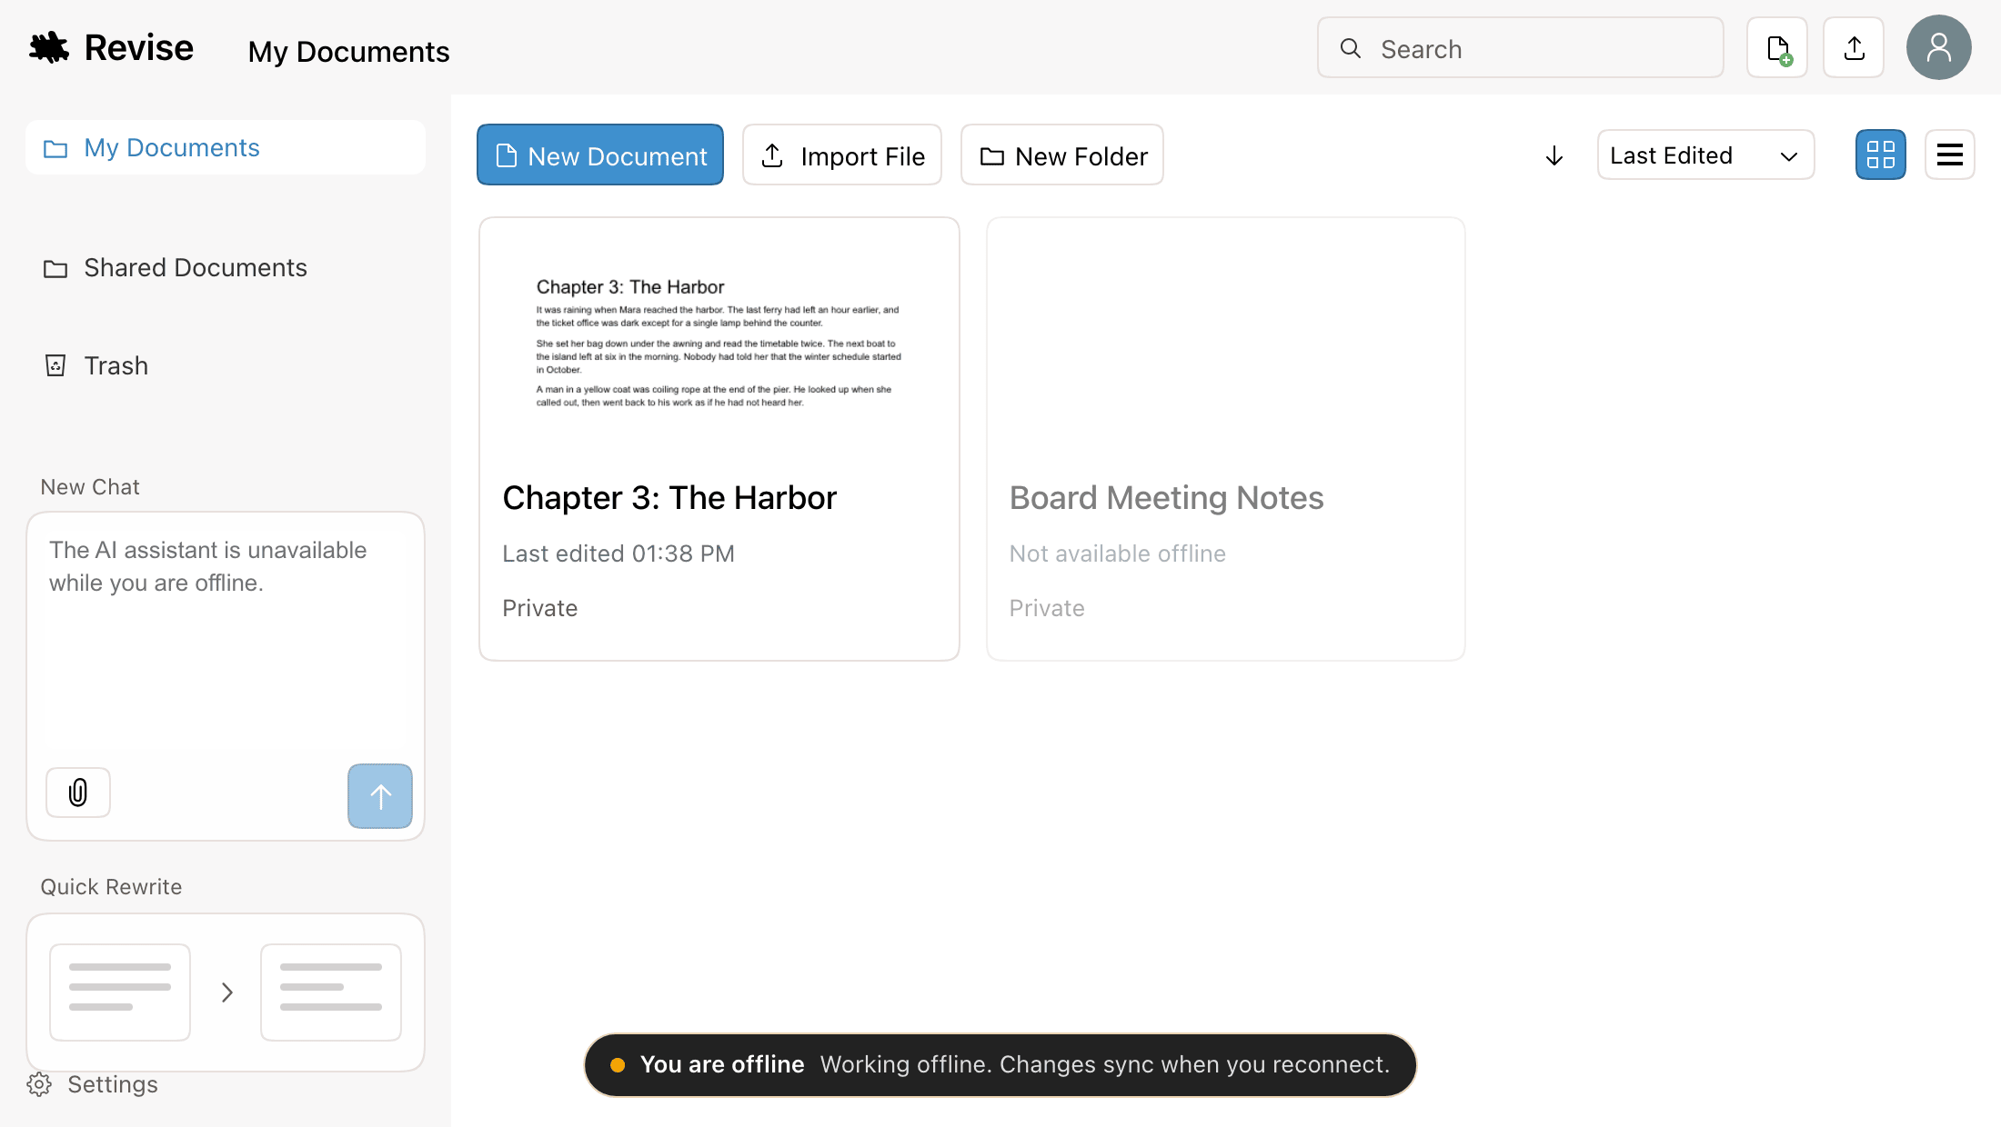This screenshot has height=1127, width=2001.
Task: Click the Import File button
Action: (842, 155)
